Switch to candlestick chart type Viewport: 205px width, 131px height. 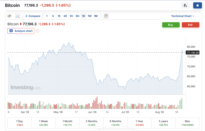[9, 16]
